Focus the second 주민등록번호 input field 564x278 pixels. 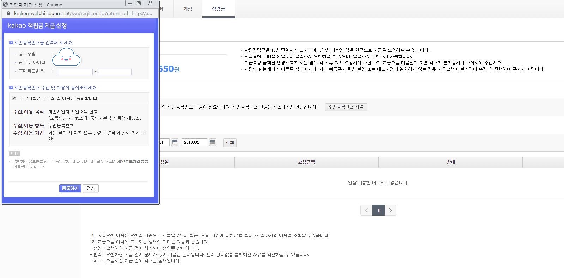(x=115, y=72)
